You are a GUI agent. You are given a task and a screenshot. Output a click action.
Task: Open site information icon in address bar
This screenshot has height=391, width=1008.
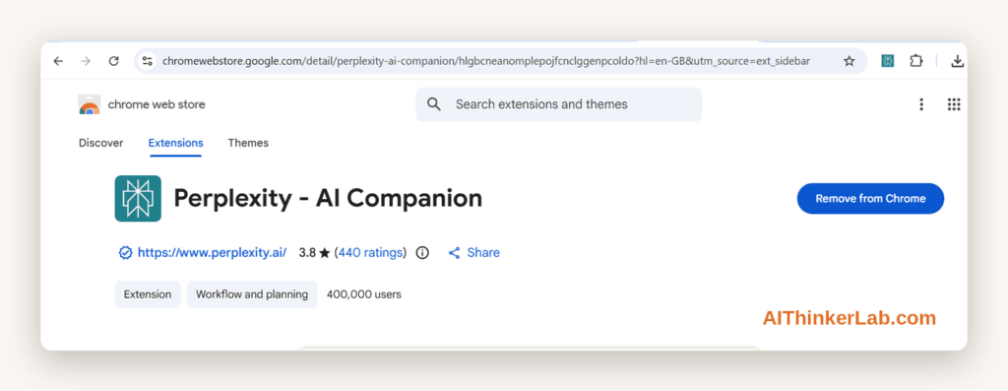tap(148, 61)
